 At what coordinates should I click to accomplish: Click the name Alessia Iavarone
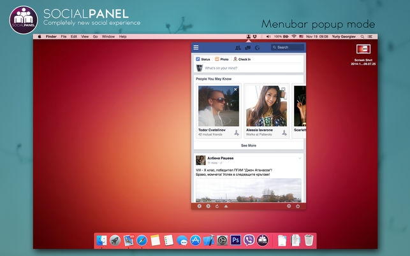[259, 130]
